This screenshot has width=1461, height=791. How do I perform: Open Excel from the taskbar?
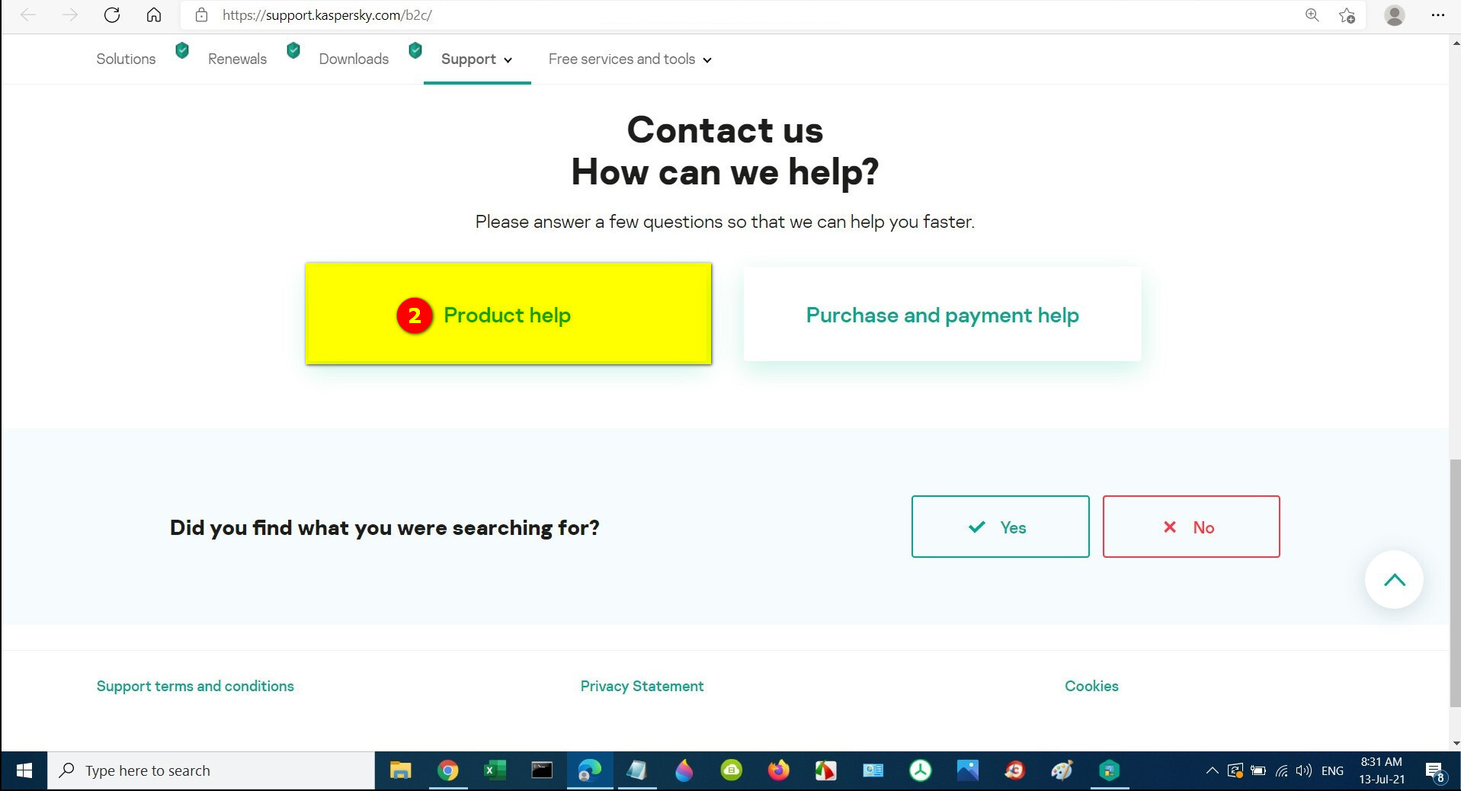(495, 771)
